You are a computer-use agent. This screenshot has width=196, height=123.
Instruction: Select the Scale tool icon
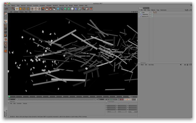(20, 9)
